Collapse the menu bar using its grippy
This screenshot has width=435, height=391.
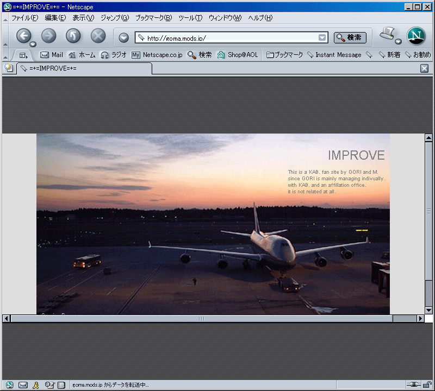click(5, 18)
